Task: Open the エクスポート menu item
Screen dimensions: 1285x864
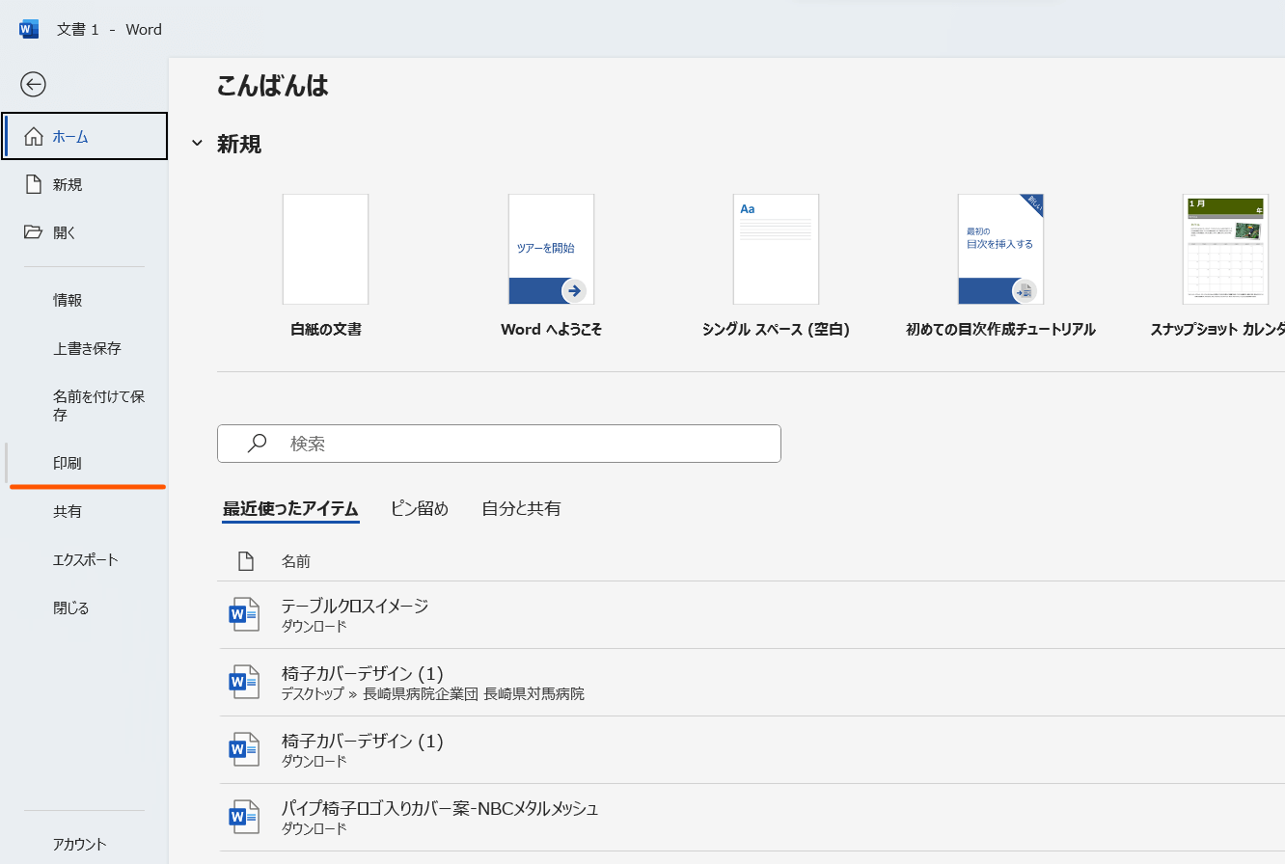Action: [86, 559]
